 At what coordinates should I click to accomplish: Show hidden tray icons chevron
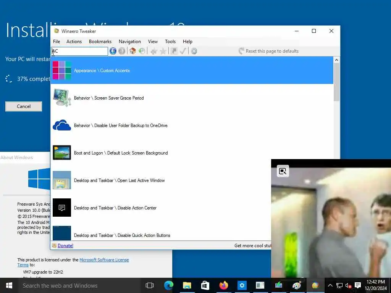coord(330,285)
